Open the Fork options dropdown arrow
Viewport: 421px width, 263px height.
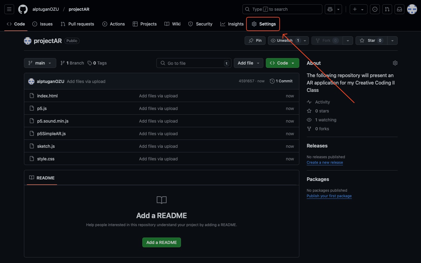click(x=348, y=41)
